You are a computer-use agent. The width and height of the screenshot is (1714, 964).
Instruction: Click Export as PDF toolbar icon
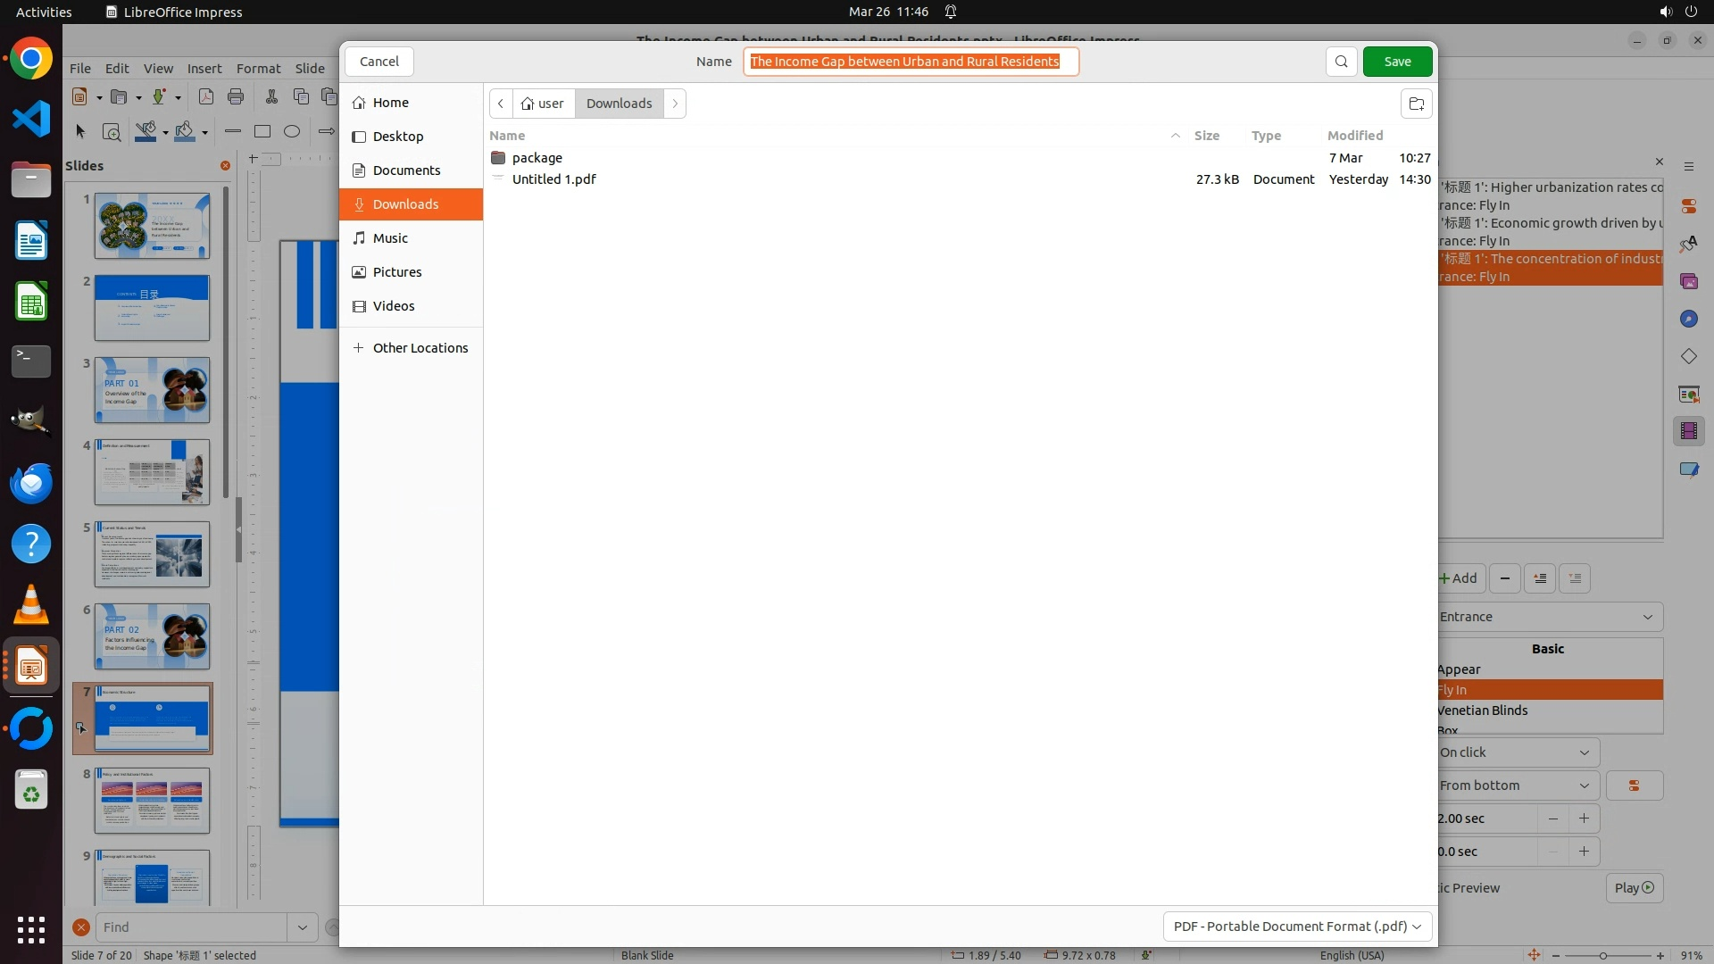point(206,96)
